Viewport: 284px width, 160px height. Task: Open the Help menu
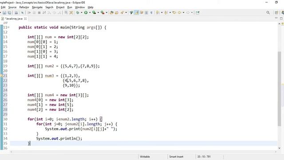[91, 7]
